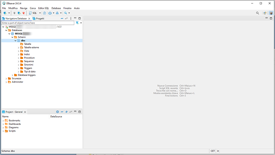The width and height of the screenshot is (275, 155).
Task: Click the CET timezone indicator in the status bar
Action: pos(213,151)
